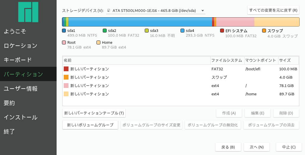Image resolution: width=305 pixels, height=155 pixels.
Task: Click 戻る (B) back button
Action: (228, 147)
